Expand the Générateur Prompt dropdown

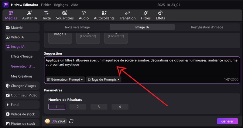tap(65, 79)
